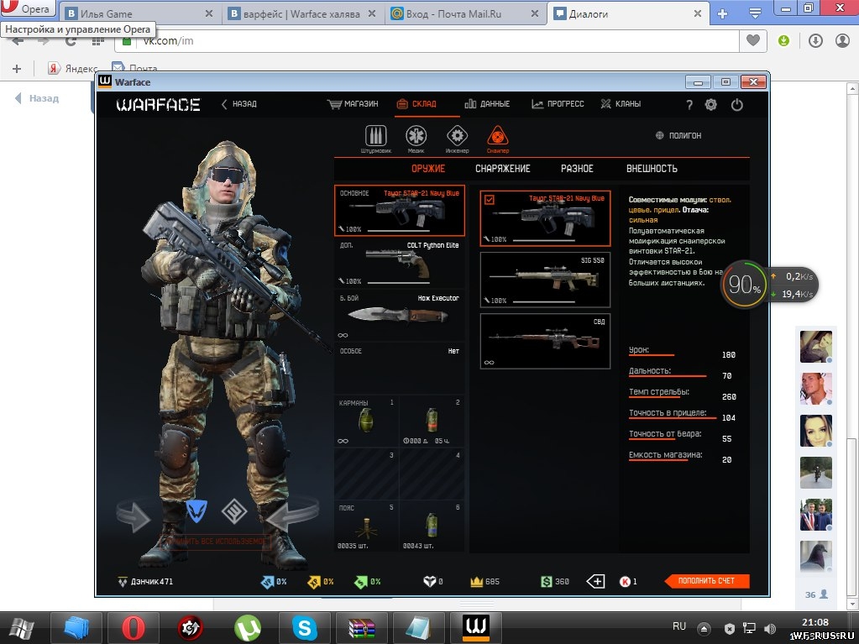The width and height of the screenshot is (859, 644).
Task: Click the heart icon in Opera address bar
Action: (x=753, y=40)
